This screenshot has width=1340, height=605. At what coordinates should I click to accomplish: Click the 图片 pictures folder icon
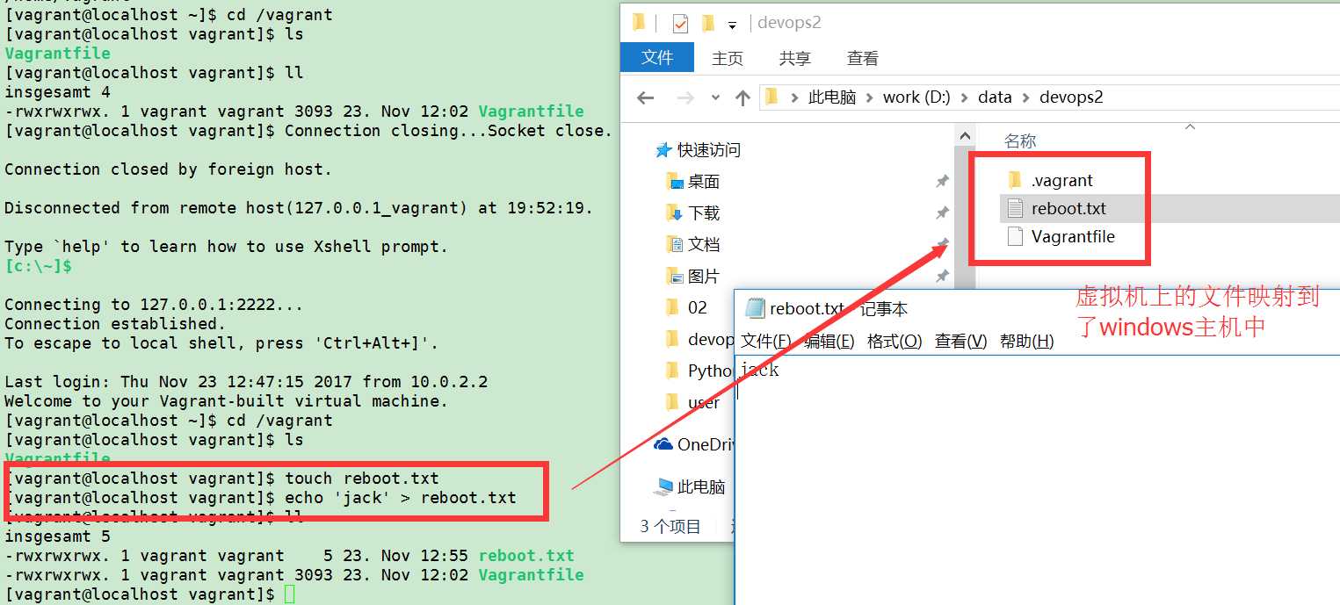pyautogui.click(x=675, y=276)
